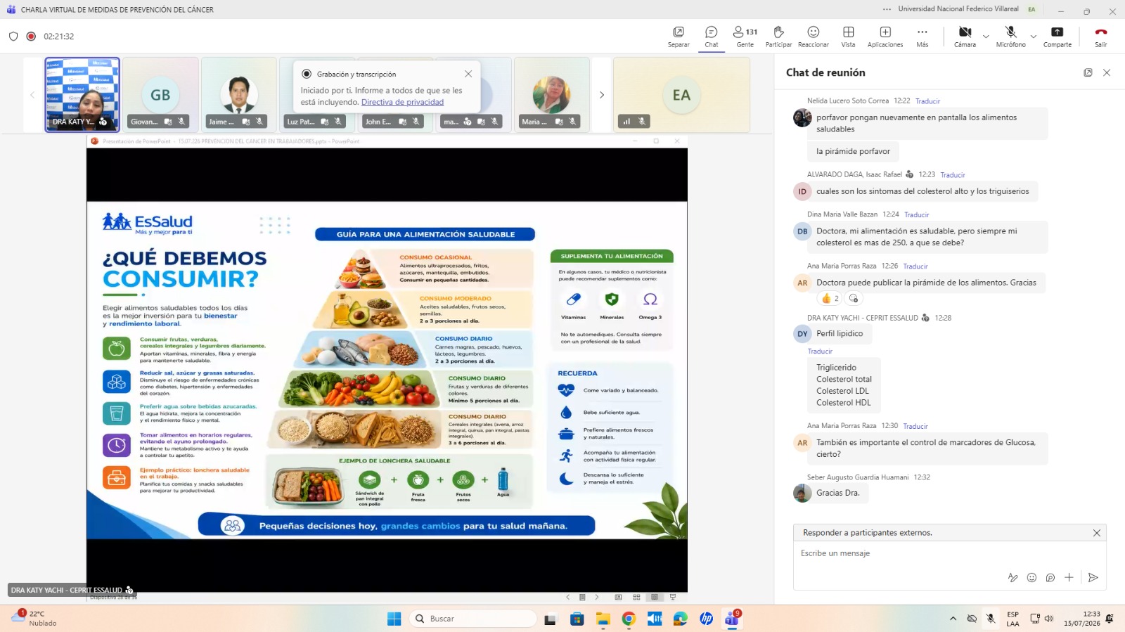
Task: Unmute with the Micrófono button
Action: (x=1010, y=37)
